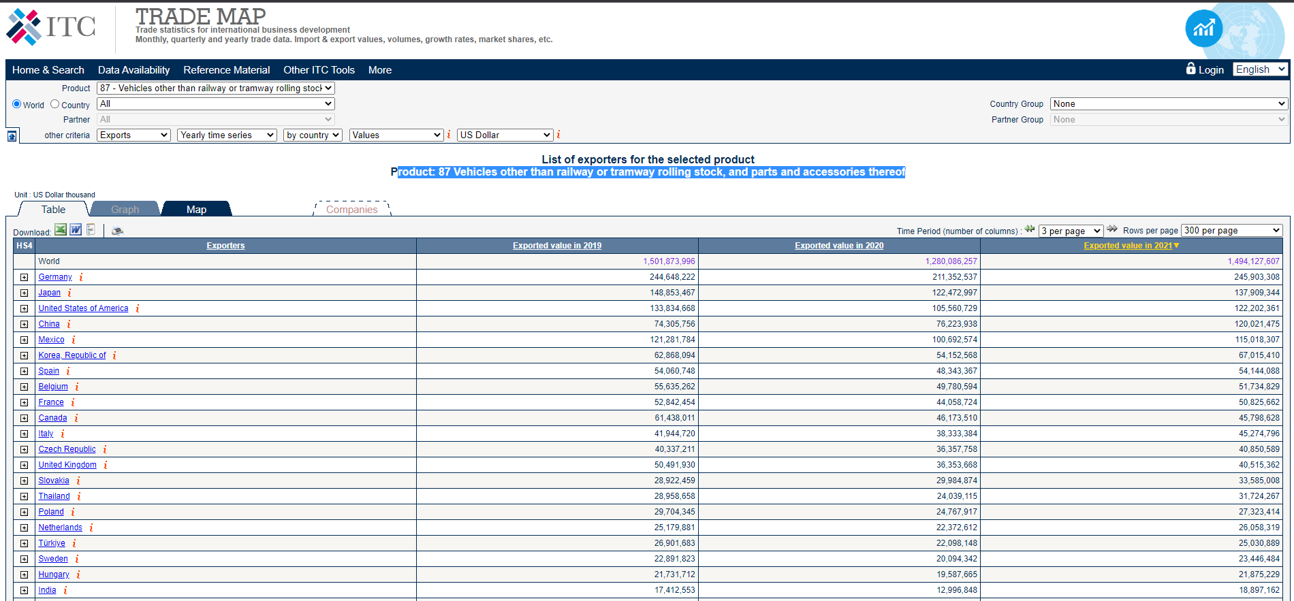Open the Country Group dropdown
Screen dimensions: 1294x601
[1169, 103]
